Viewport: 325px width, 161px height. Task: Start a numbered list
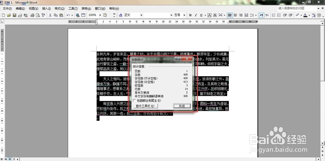pyautogui.click(x=274, y=15)
